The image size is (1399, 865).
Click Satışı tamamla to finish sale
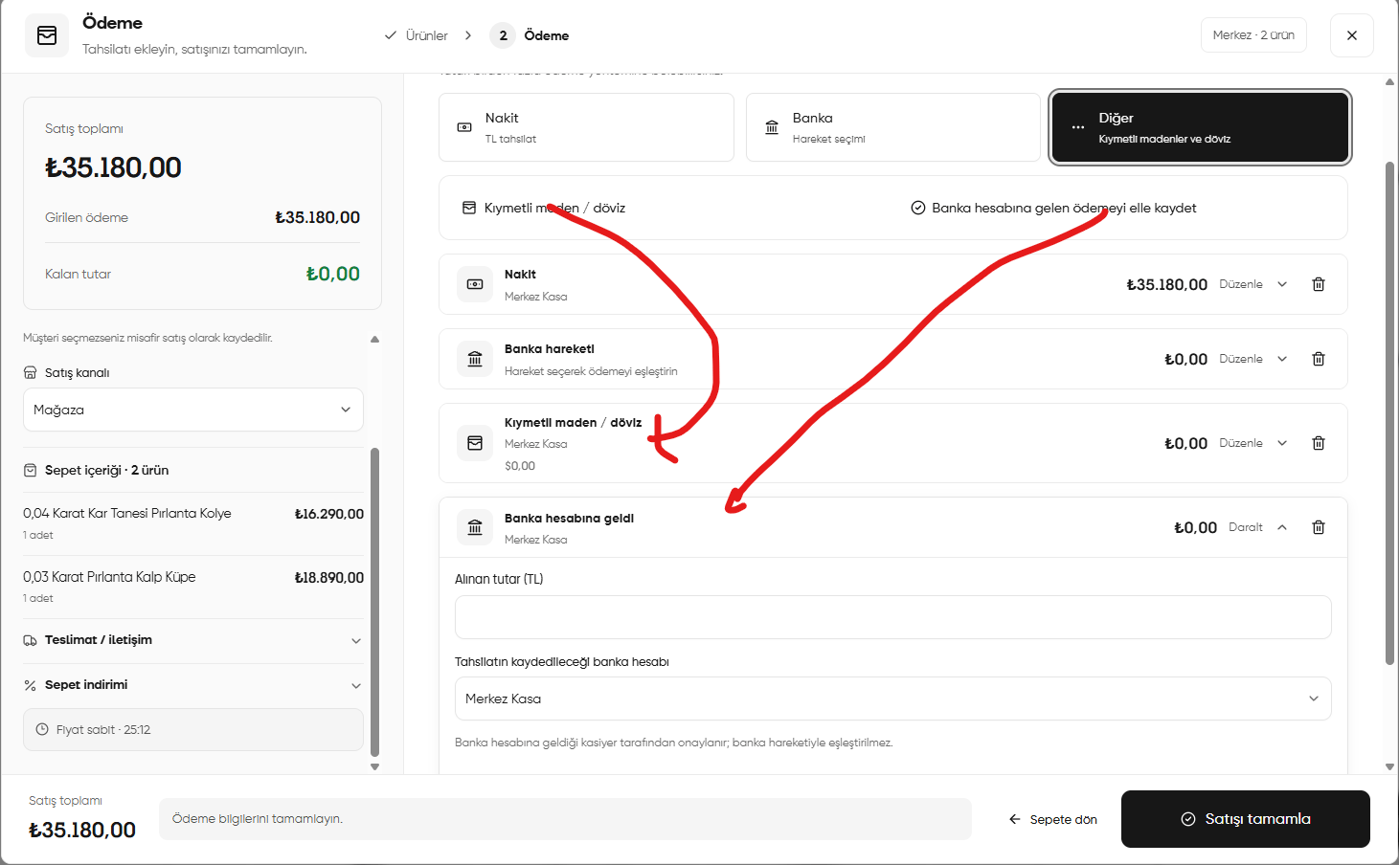coord(1246,819)
